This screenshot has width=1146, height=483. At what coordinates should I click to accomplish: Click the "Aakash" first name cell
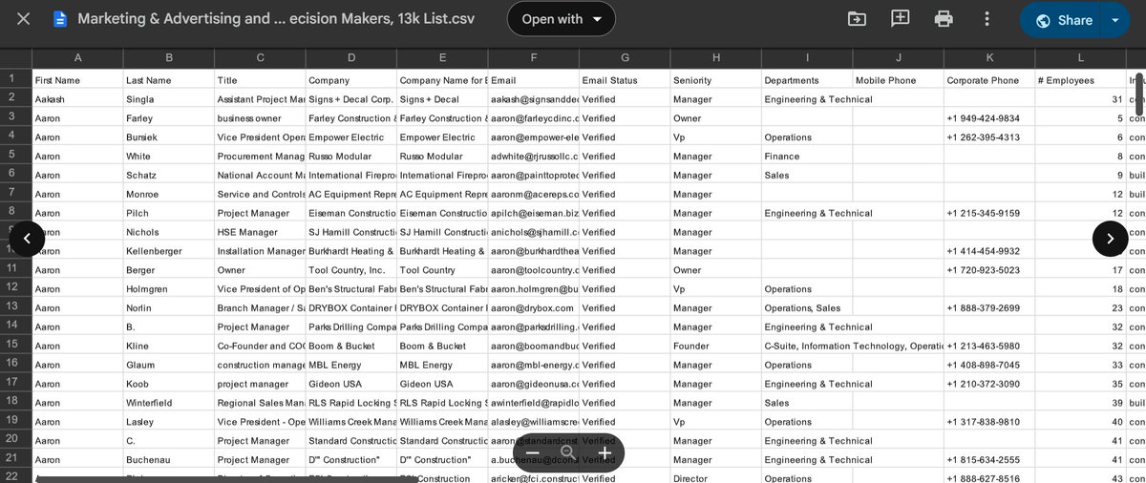pos(77,99)
